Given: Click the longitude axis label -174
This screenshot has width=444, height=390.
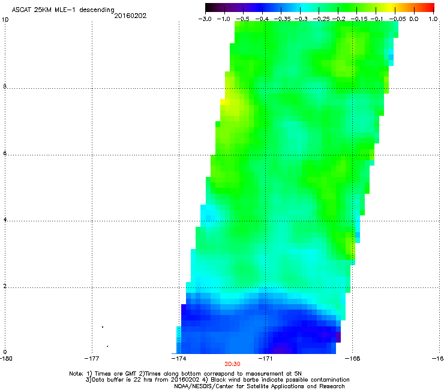Looking at the screenshot, I should 179,359.
